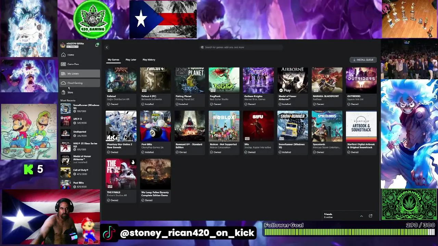Pop out the Friends panel
The height and width of the screenshot is (246, 438).
(x=370, y=216)
